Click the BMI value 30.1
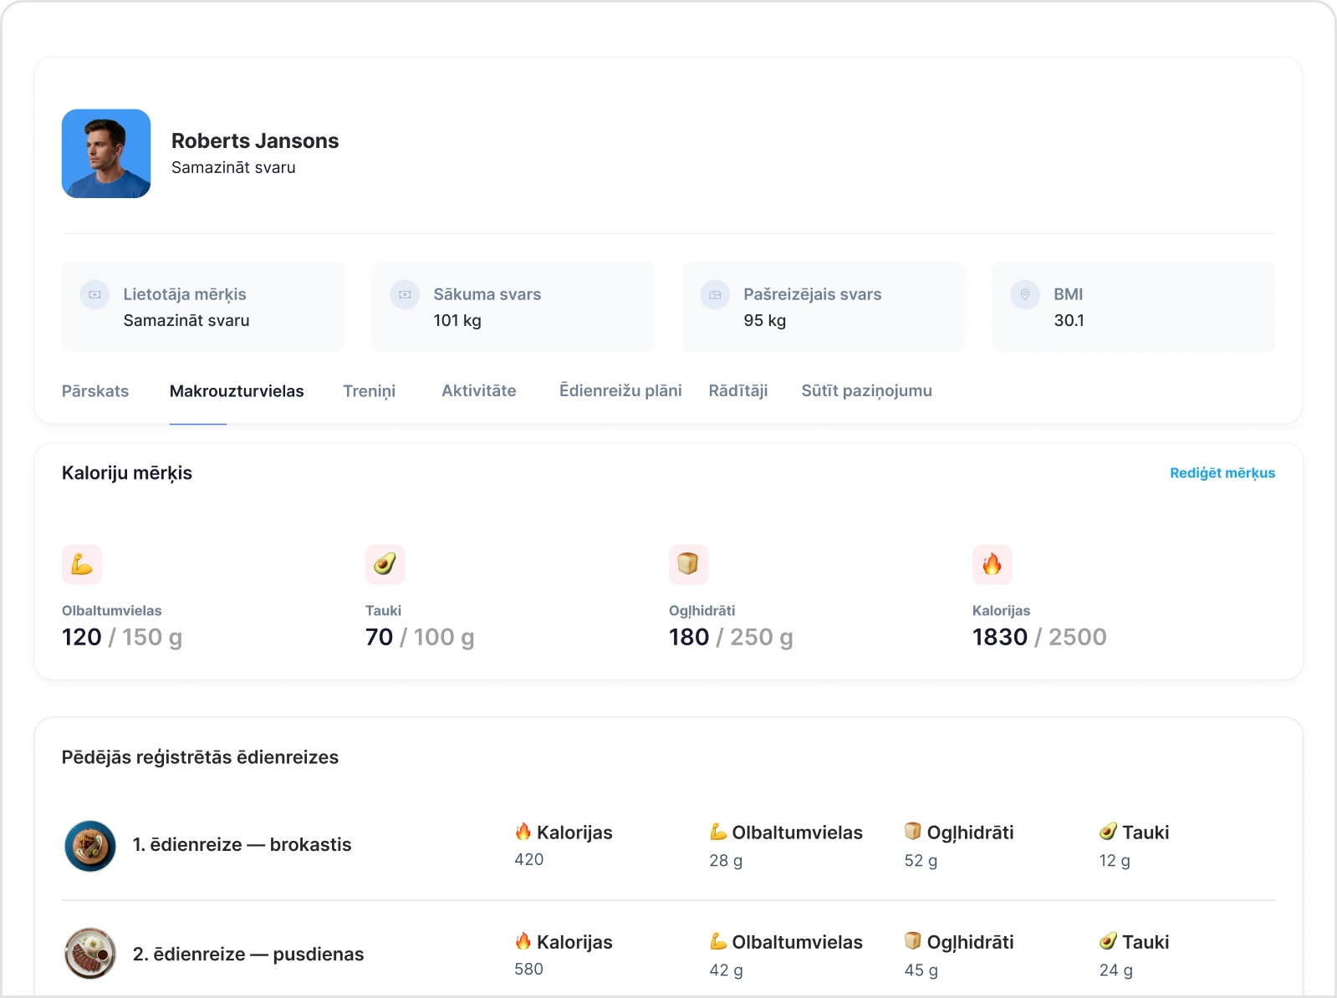This screenshot has height=998, width=1337. 1069,320
